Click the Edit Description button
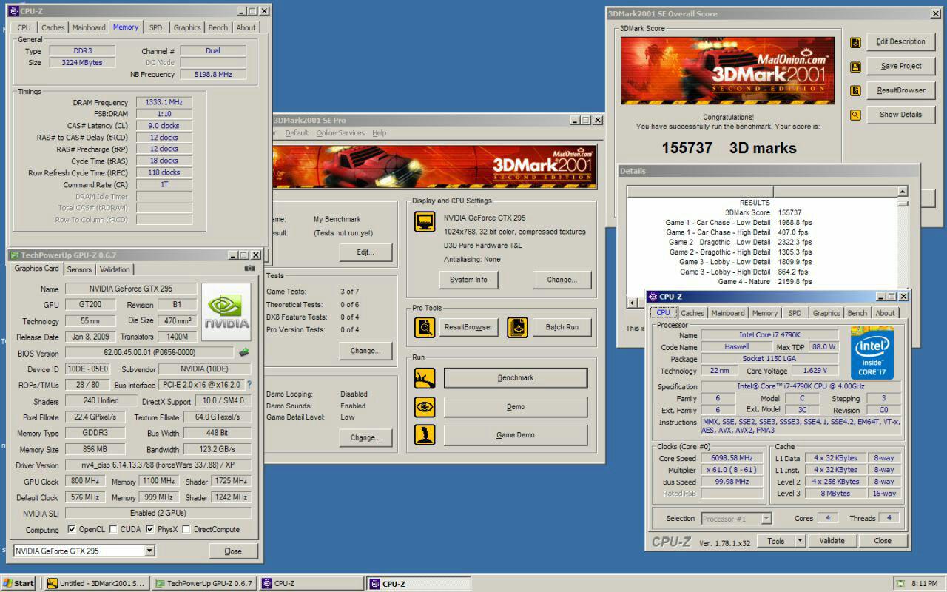 point(900,41)
